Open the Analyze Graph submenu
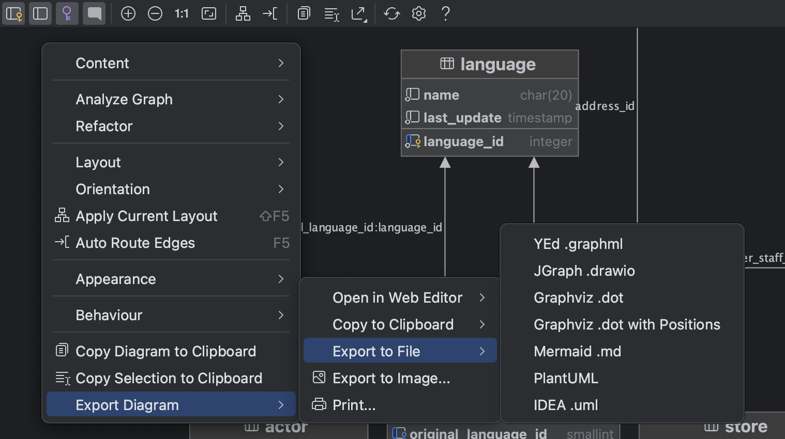Screen dimensions: 785x439 [171, 99]
